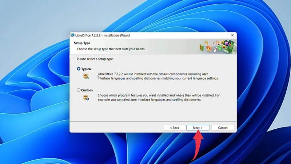Image resolution: width=291 pixels, height=164 pixels.
Task: Select the Custom radio button
Action: click(x=79, y=90)
